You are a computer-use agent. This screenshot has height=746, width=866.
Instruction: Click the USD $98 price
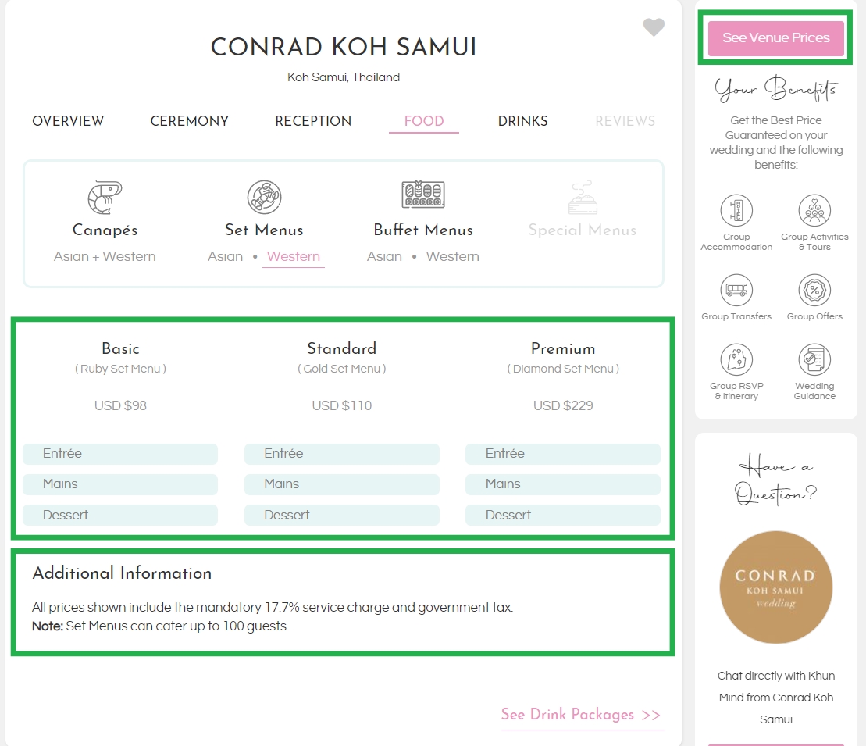pyautogui.click(x=120, y=405)
